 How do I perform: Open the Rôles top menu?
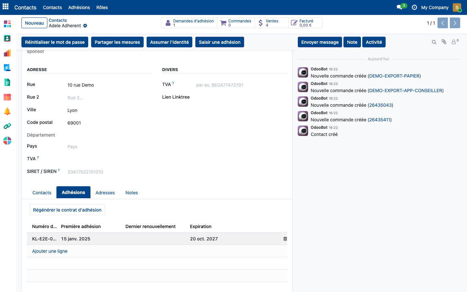(x=102, y=7)
